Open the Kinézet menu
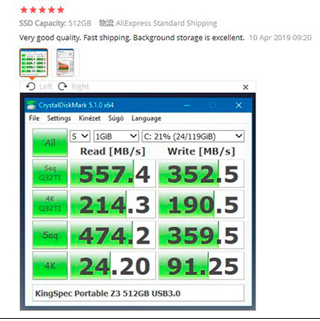This screenshot has height=321, width=320. pyautogui.click(x=90, y=118)
